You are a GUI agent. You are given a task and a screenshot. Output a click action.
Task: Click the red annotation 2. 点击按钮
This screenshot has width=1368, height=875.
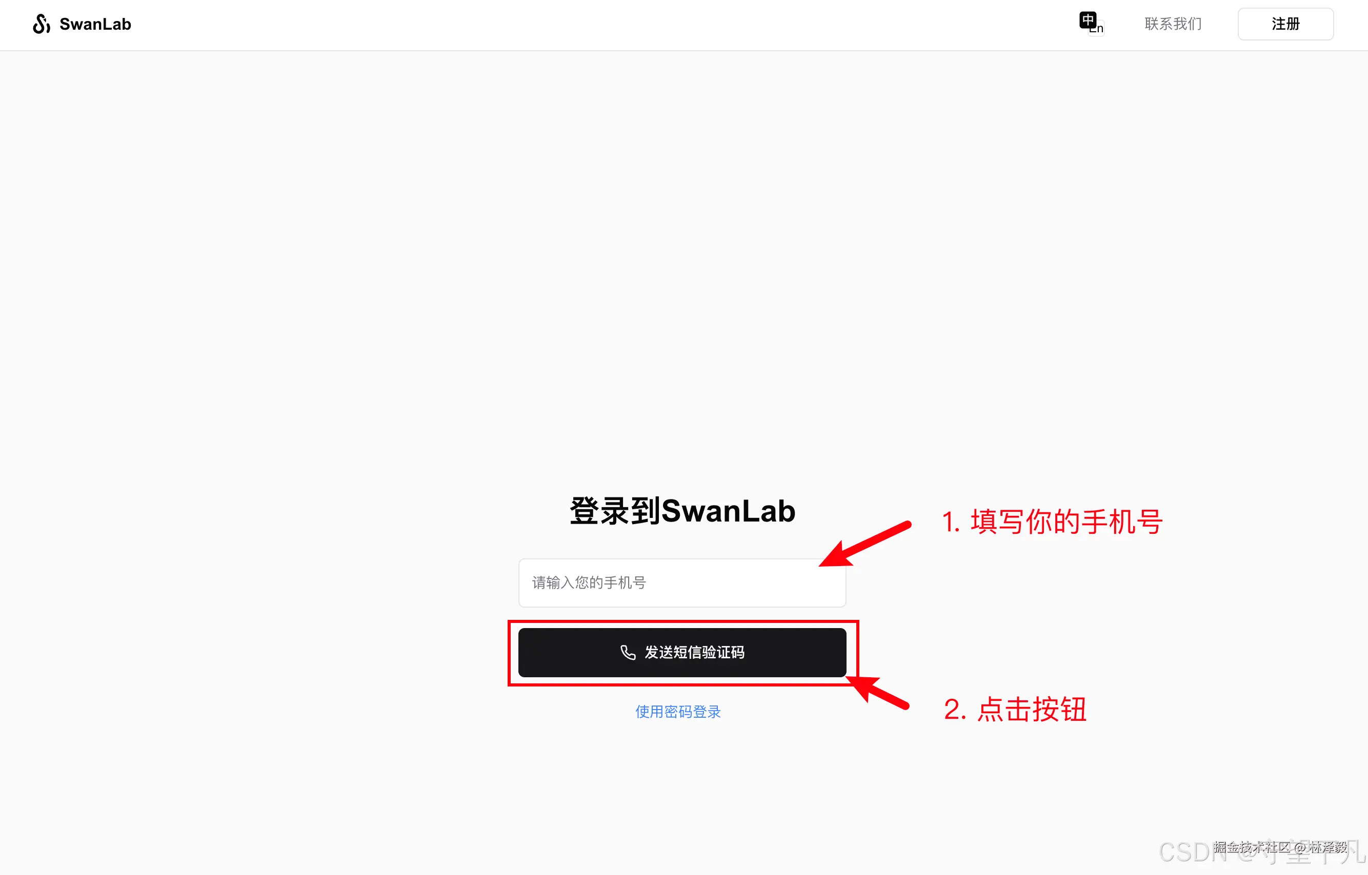1015,709
